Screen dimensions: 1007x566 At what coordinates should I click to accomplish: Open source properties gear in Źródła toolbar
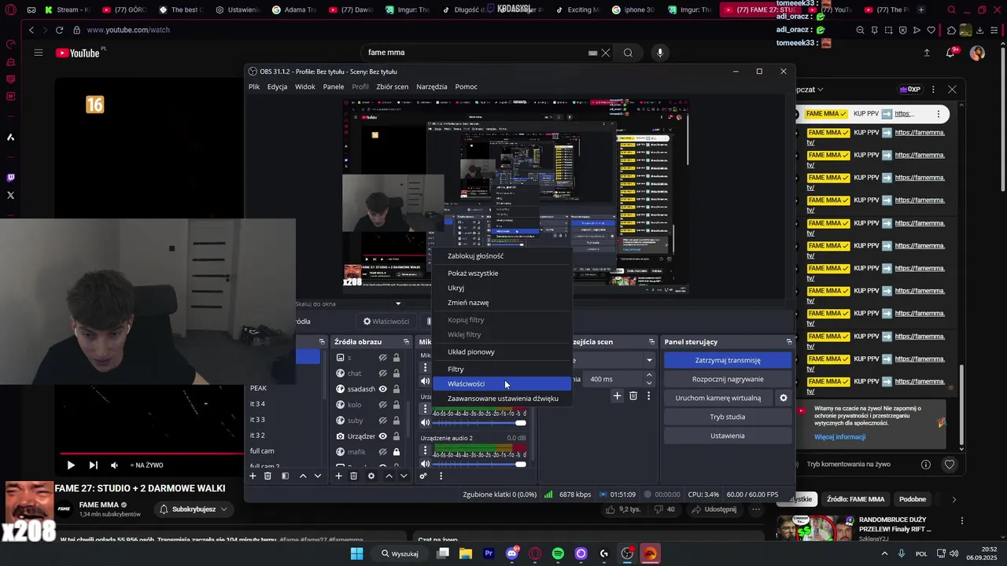click(x=371, y=476)
